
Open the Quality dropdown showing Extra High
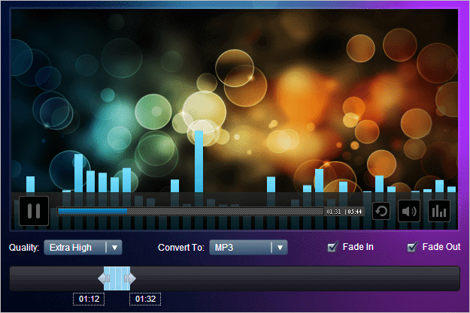pos(83,248)
